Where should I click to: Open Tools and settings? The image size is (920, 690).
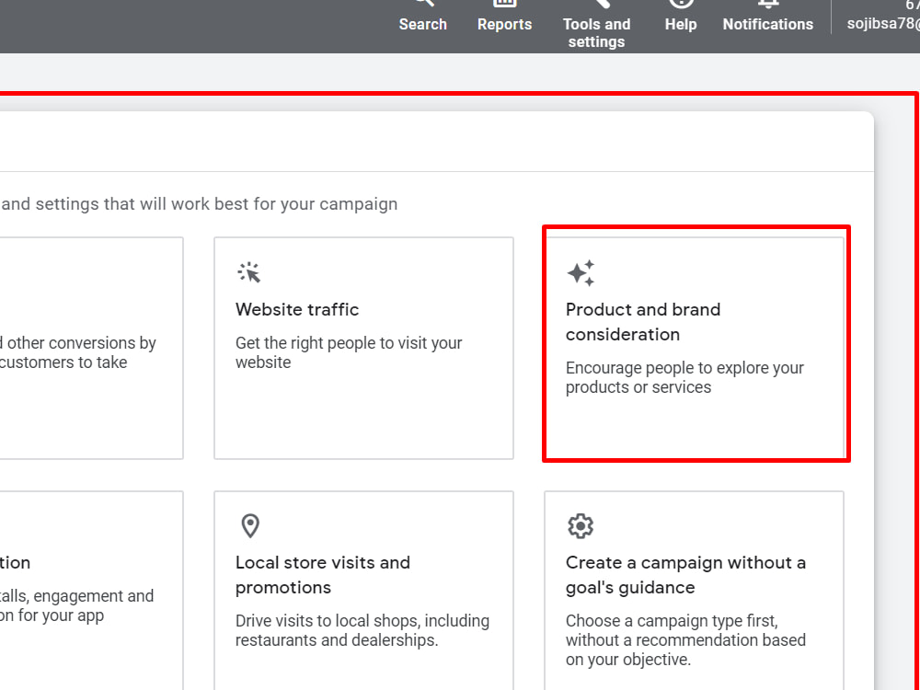pos(596,25)
